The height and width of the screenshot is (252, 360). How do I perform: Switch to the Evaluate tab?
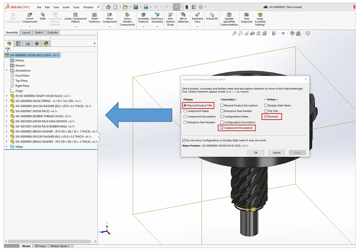(52, 33)
